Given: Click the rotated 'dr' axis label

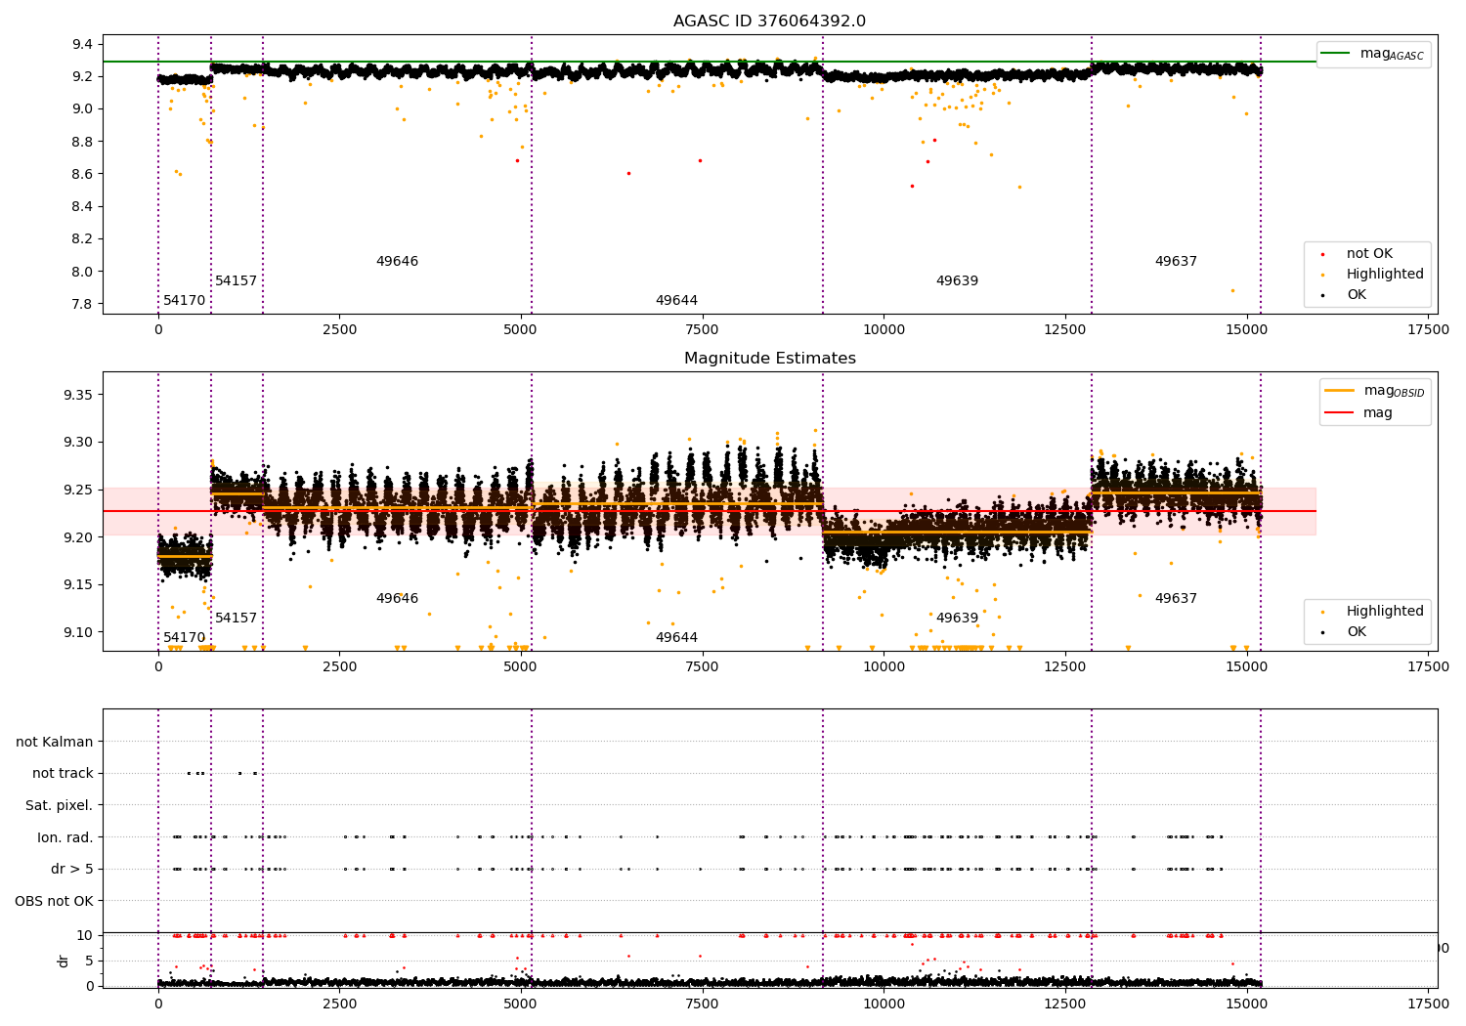Looking at the screenshot, I should pyautogui.click(x=64, y=961).
